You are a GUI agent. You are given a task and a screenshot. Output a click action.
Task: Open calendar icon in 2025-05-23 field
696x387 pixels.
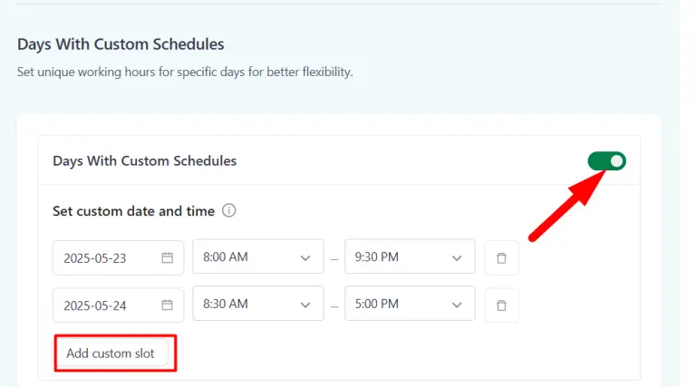tap(168, 257)
